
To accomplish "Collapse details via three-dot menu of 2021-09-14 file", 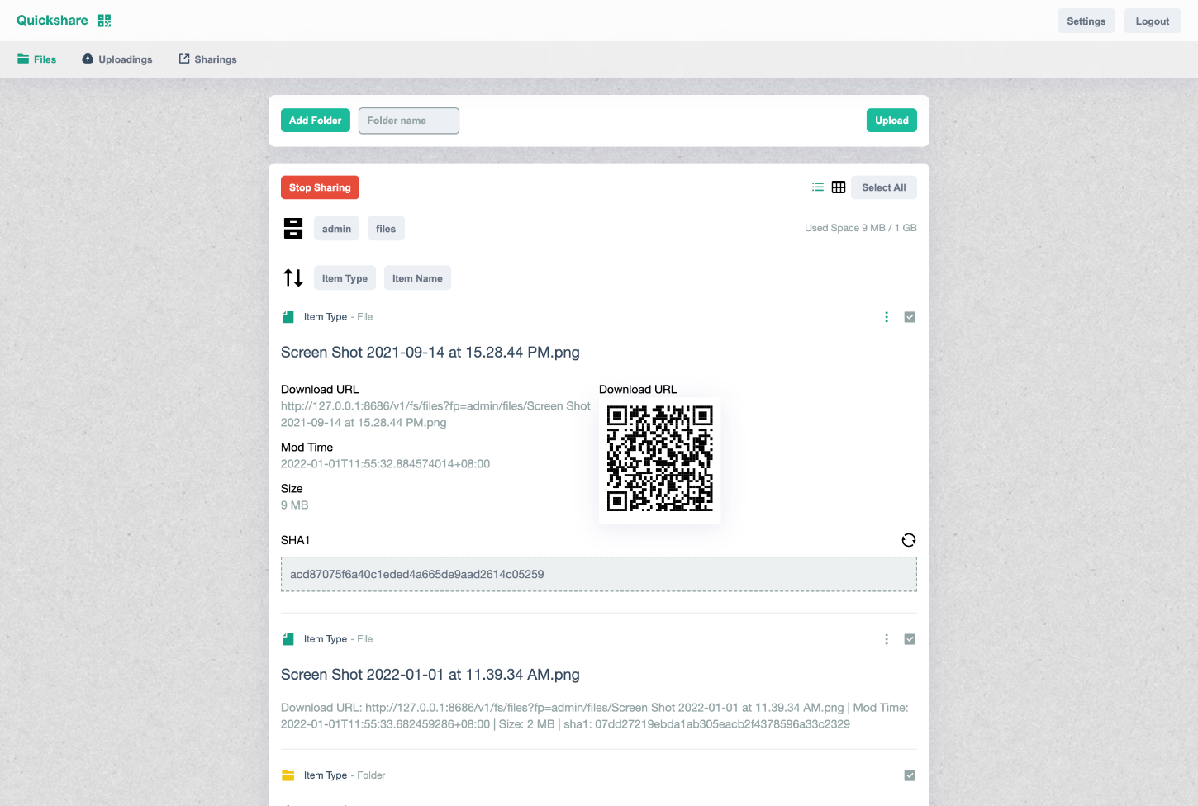I will [x=887, y=317].
